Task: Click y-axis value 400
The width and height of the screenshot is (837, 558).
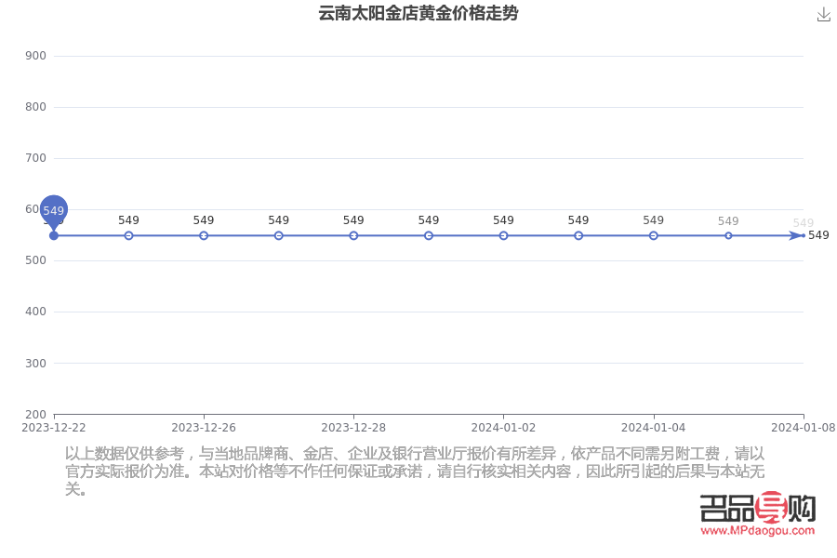Action: click(x=35, y=312)
